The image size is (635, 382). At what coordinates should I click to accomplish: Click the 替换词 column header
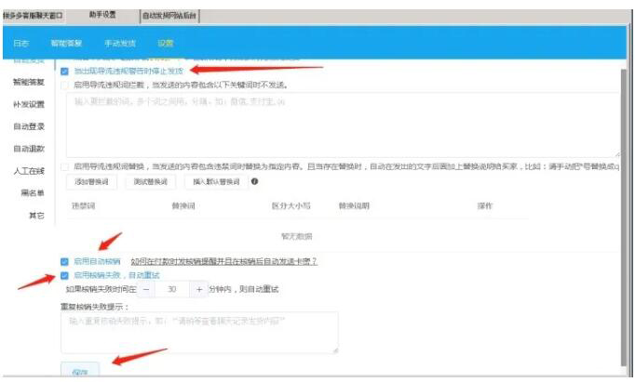coord(183,205)
